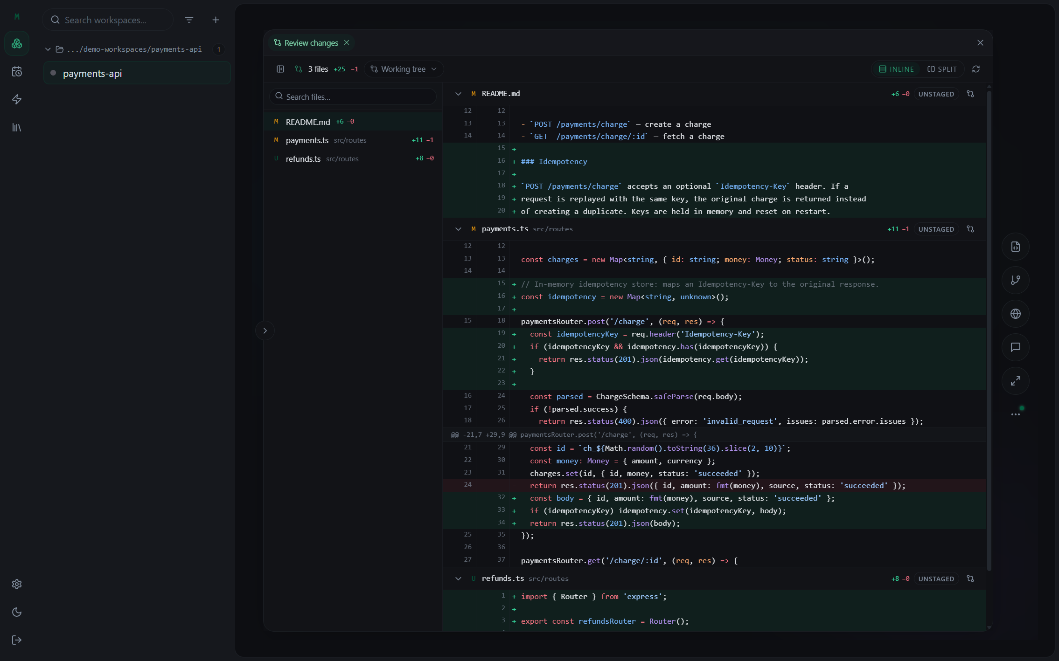The height and width of the screenshot is (661, 1059).
Task: Switch to SPLIT diff view
Action: click(x=942, y=69)
